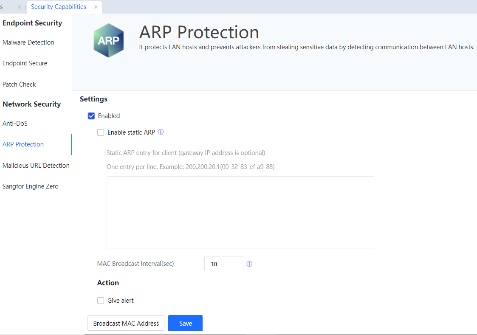Open the Anti-DoS settings page
This screenshot has height=335, width=477.
click(15, 124)
